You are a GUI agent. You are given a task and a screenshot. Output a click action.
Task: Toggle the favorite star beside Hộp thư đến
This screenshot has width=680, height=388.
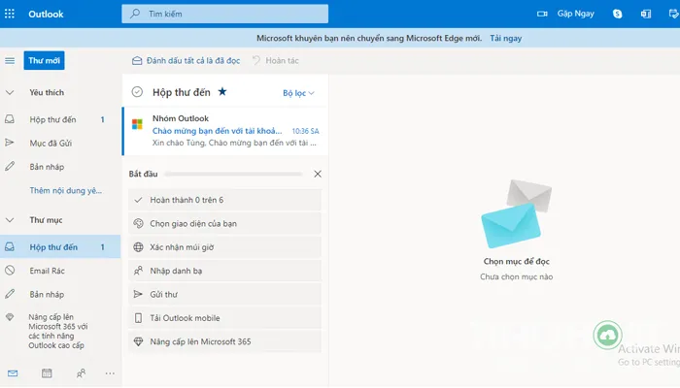(x=222, y=91)
